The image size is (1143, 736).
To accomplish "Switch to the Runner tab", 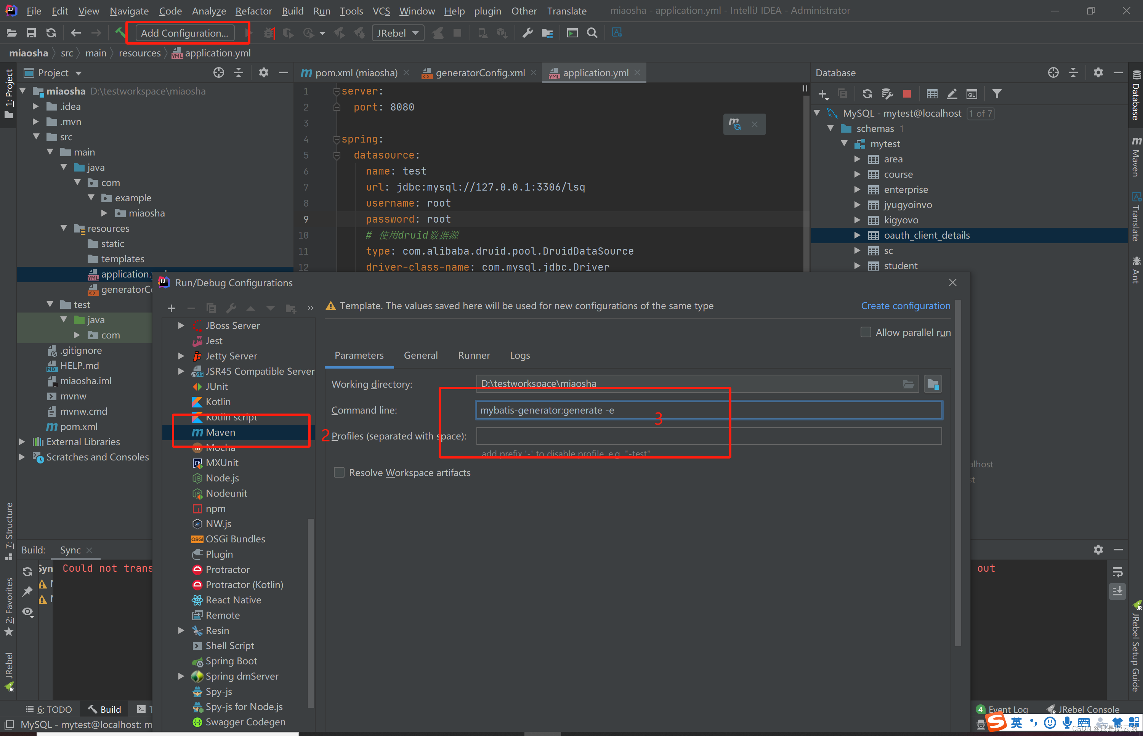I will tap(473, 355).
